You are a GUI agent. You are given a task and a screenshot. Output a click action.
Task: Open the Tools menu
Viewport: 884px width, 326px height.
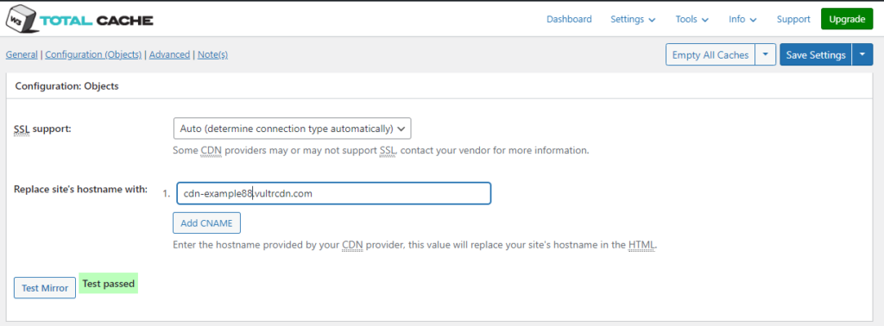click(x=691, y=19)
